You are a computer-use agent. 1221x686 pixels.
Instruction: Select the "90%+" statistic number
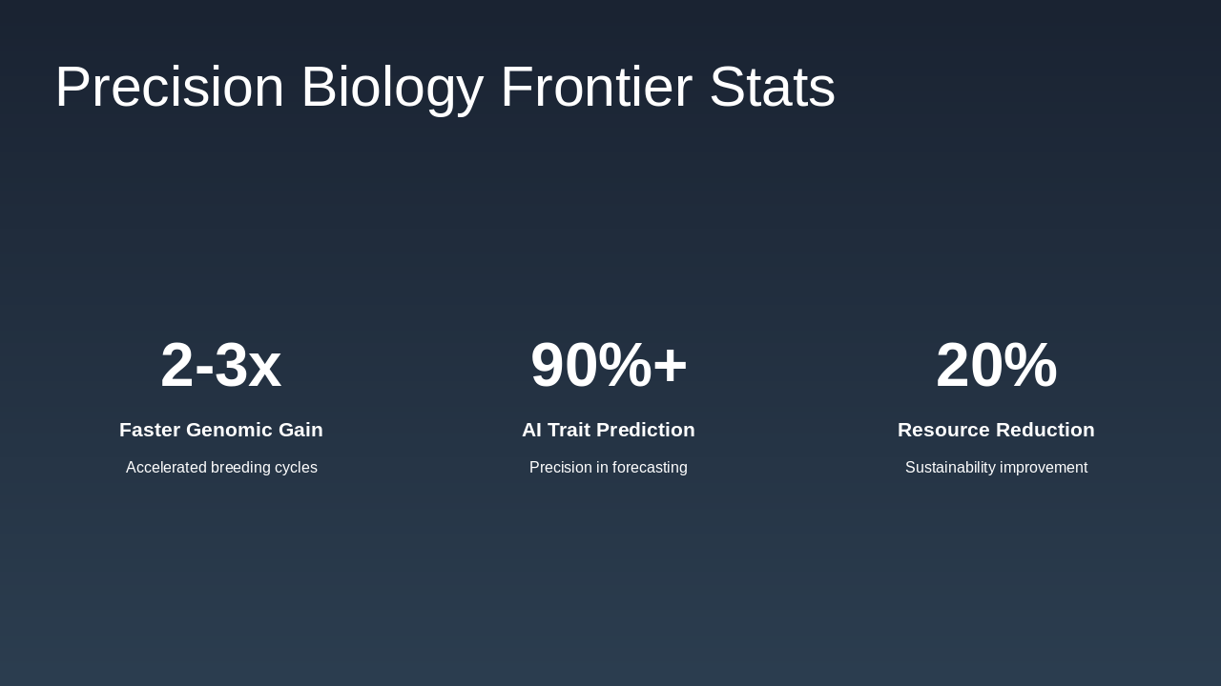coord(609,365)
